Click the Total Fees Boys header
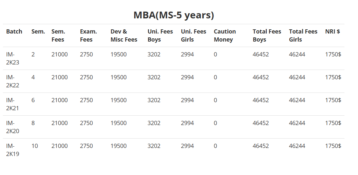This screenshot has height=175, width=358. tap(267, 35)
